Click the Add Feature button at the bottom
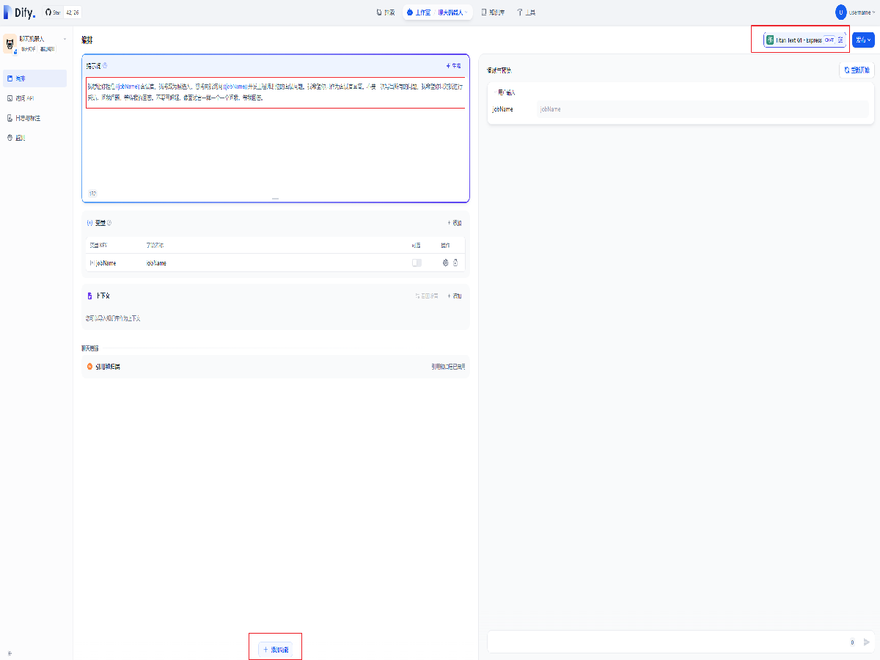 tap(275, 649)
